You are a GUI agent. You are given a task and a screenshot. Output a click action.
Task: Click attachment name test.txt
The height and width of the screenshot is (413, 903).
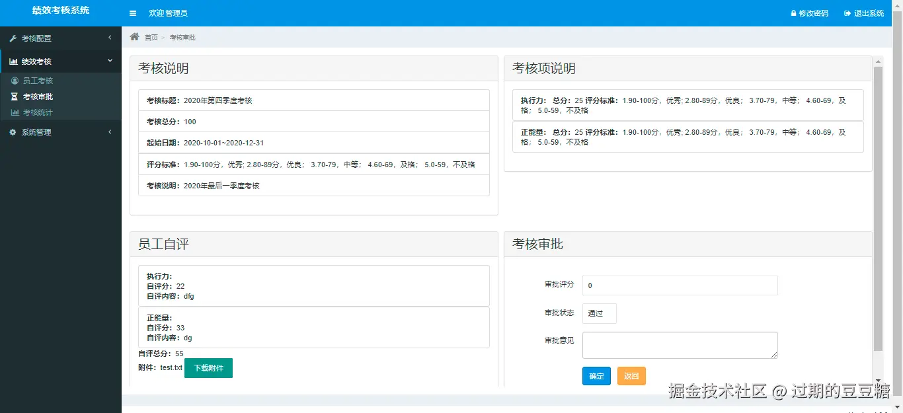pyautogui.click(x=171, y=367)
